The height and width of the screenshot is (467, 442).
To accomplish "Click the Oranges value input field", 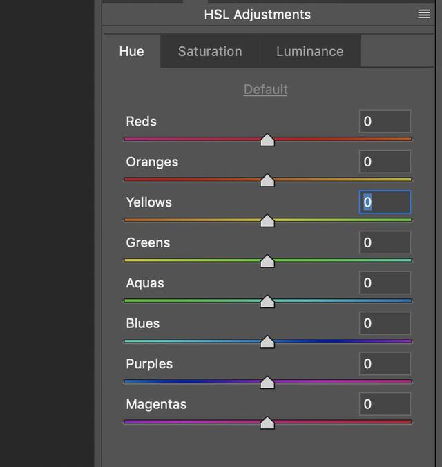I will [385, 162].
